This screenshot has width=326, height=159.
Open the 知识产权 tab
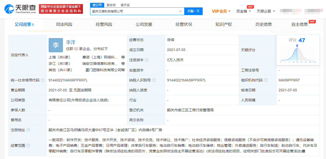click(223, 25)
